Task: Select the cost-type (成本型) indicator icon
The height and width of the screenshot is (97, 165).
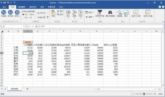Action: pyautogui.click(x=10, y=12)
